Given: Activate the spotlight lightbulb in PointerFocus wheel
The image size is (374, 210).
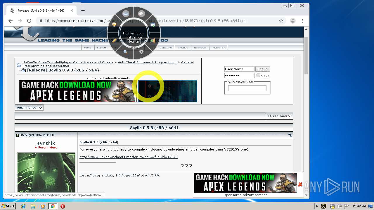Looking at the screenshot, I should 114,25.
